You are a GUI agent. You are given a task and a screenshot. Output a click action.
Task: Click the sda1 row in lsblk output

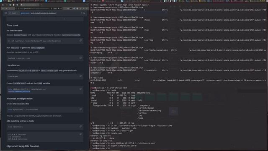tap(116, 101)
